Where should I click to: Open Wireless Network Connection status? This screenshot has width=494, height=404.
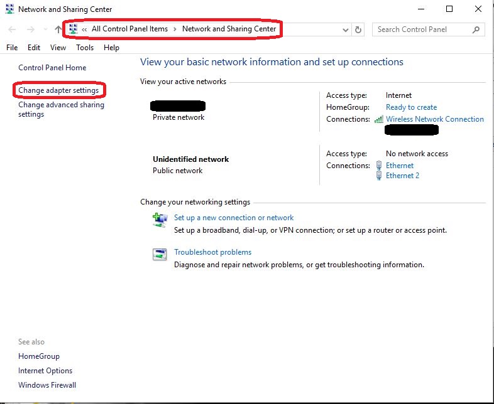(435, 119)
